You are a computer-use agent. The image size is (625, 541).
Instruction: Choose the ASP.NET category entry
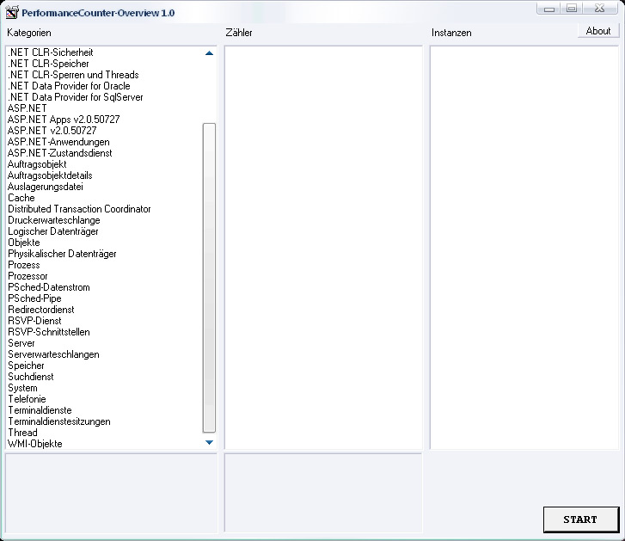tap(28, 108)
